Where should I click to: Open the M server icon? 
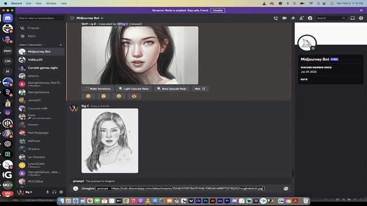coord(7,72)
